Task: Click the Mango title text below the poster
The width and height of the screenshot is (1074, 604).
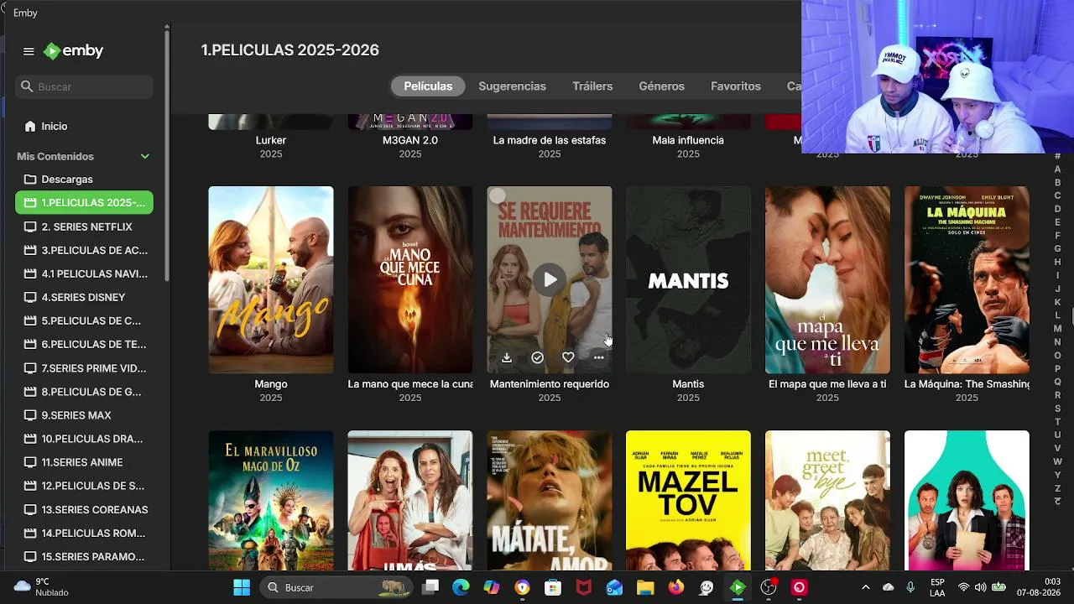Action: 271,384
